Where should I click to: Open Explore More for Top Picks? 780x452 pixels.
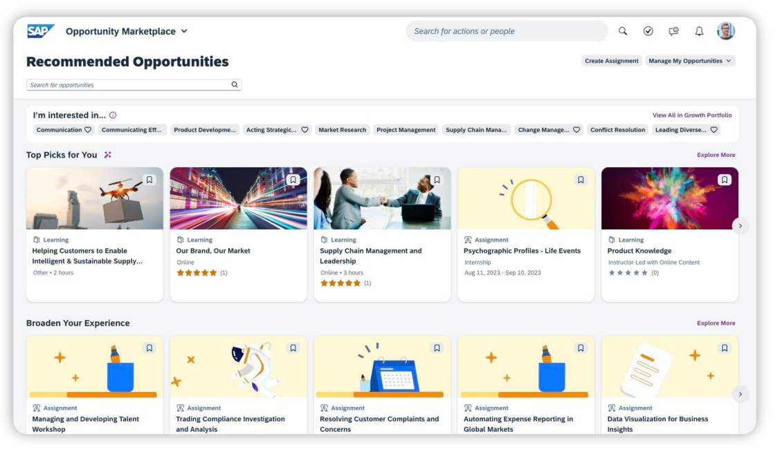click(x=716, y=155)
